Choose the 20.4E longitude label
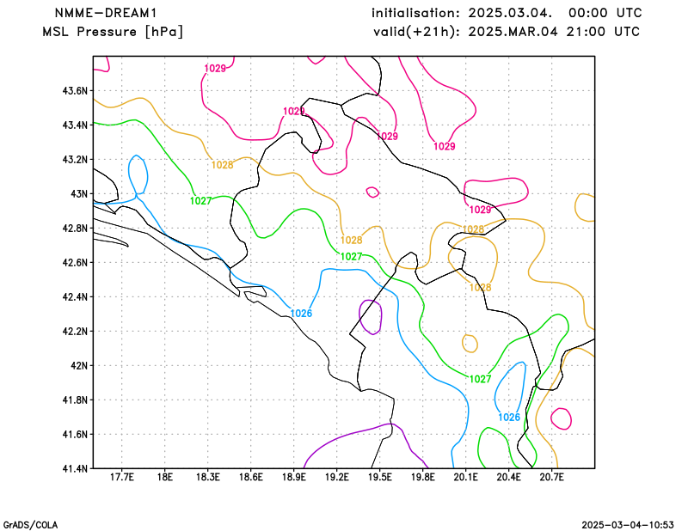Screen dimensions: 688x531 (x=508, y=477)
